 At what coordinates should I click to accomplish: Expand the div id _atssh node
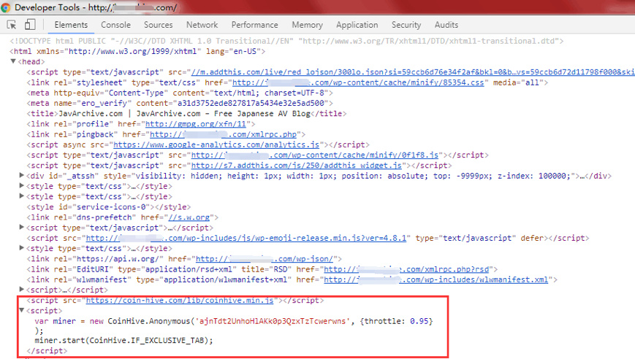pyautogui.click(x=21, y=175)
